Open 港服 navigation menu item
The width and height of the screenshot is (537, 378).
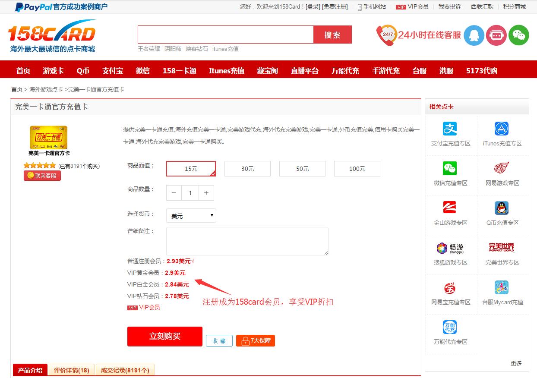(446, 71)
